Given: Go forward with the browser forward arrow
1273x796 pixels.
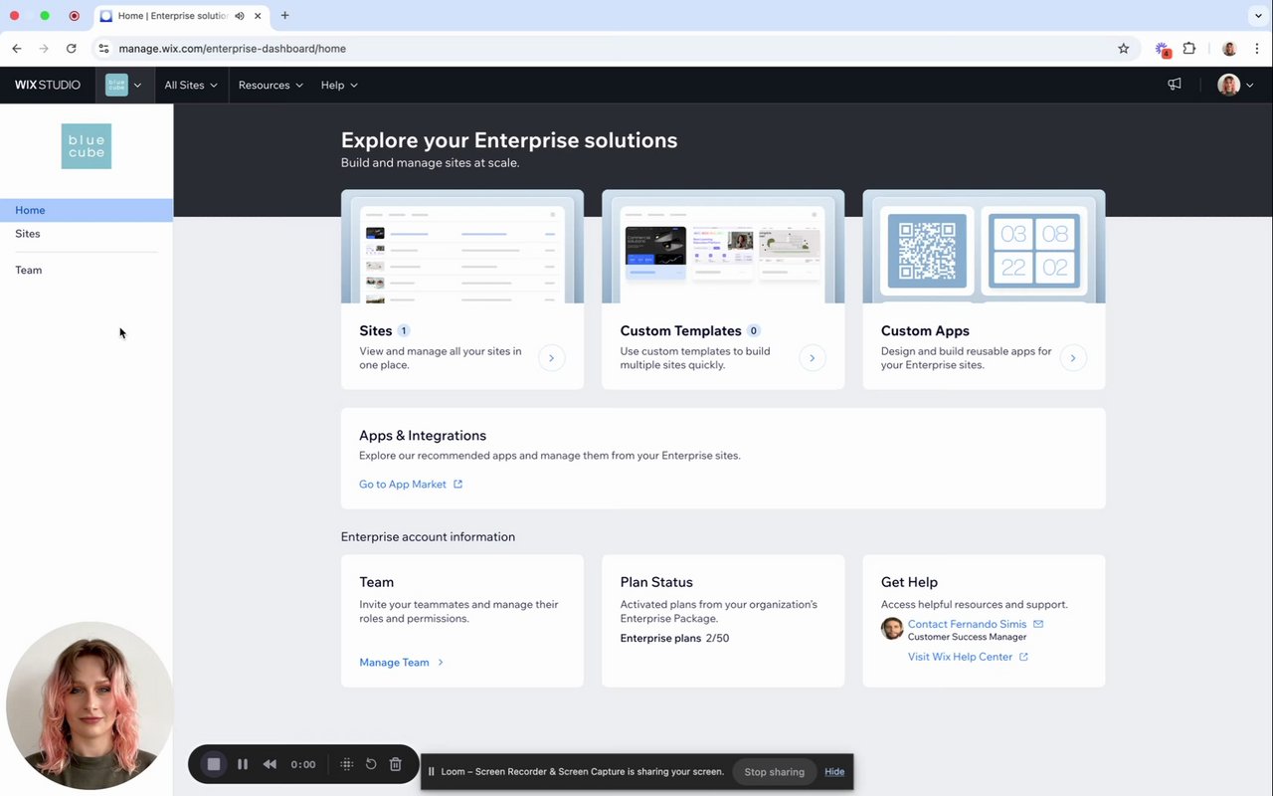Looking at the screenshot, I should click(x=44, y=48).
